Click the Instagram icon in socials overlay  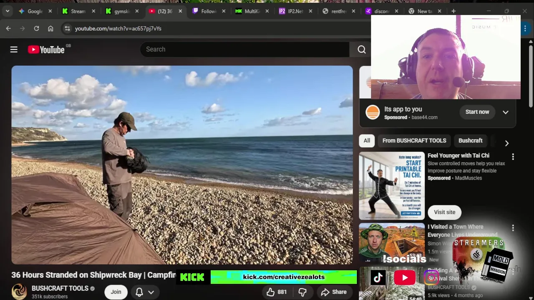431,277
